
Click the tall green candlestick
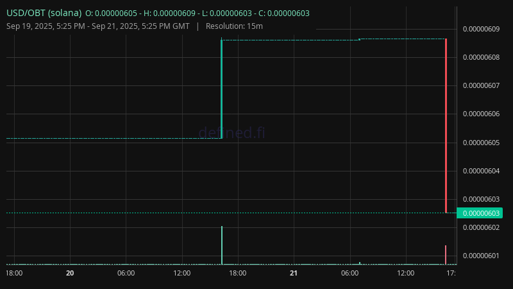[x=221, y=88]
